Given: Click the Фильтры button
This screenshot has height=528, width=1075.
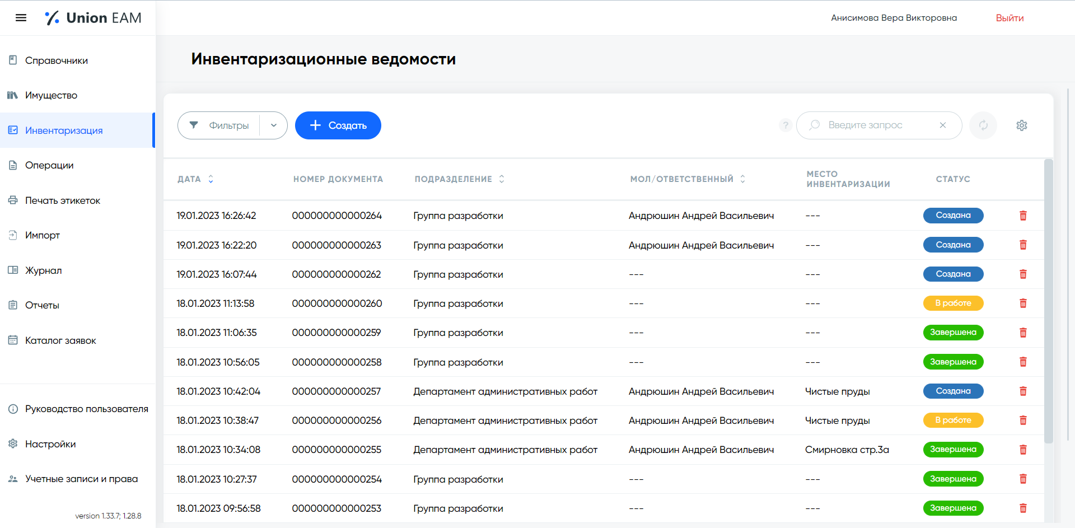Looking at the screenshot, I should (219, 125).
